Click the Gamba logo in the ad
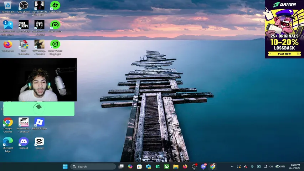Viewport: 304px width, 171px height. coord(285,5)
